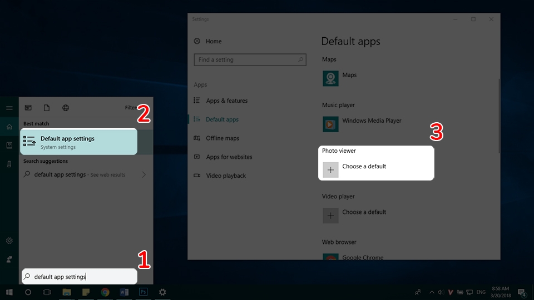Expand the search suggestion chevron arrow
This screenshot has height=300, width=534.
144,174
